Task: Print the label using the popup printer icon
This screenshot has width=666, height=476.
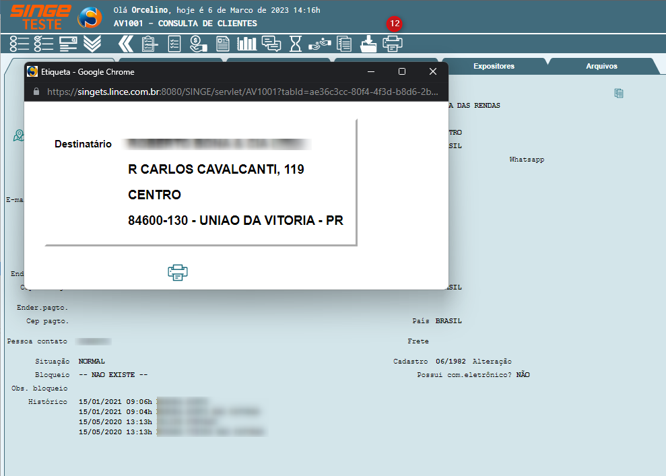Action: click(x=178, y=272)
